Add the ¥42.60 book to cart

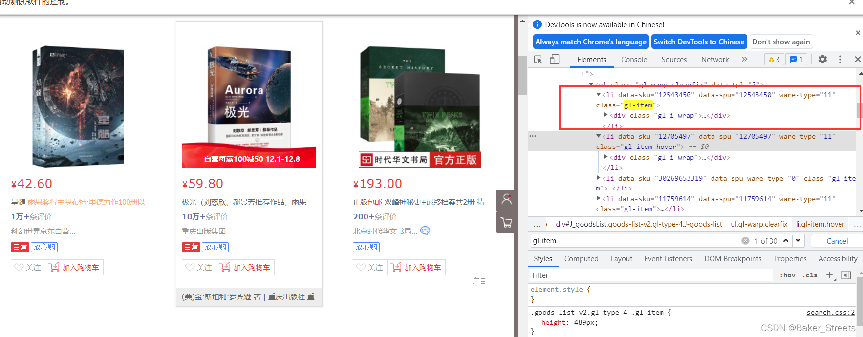pos(74,267)
